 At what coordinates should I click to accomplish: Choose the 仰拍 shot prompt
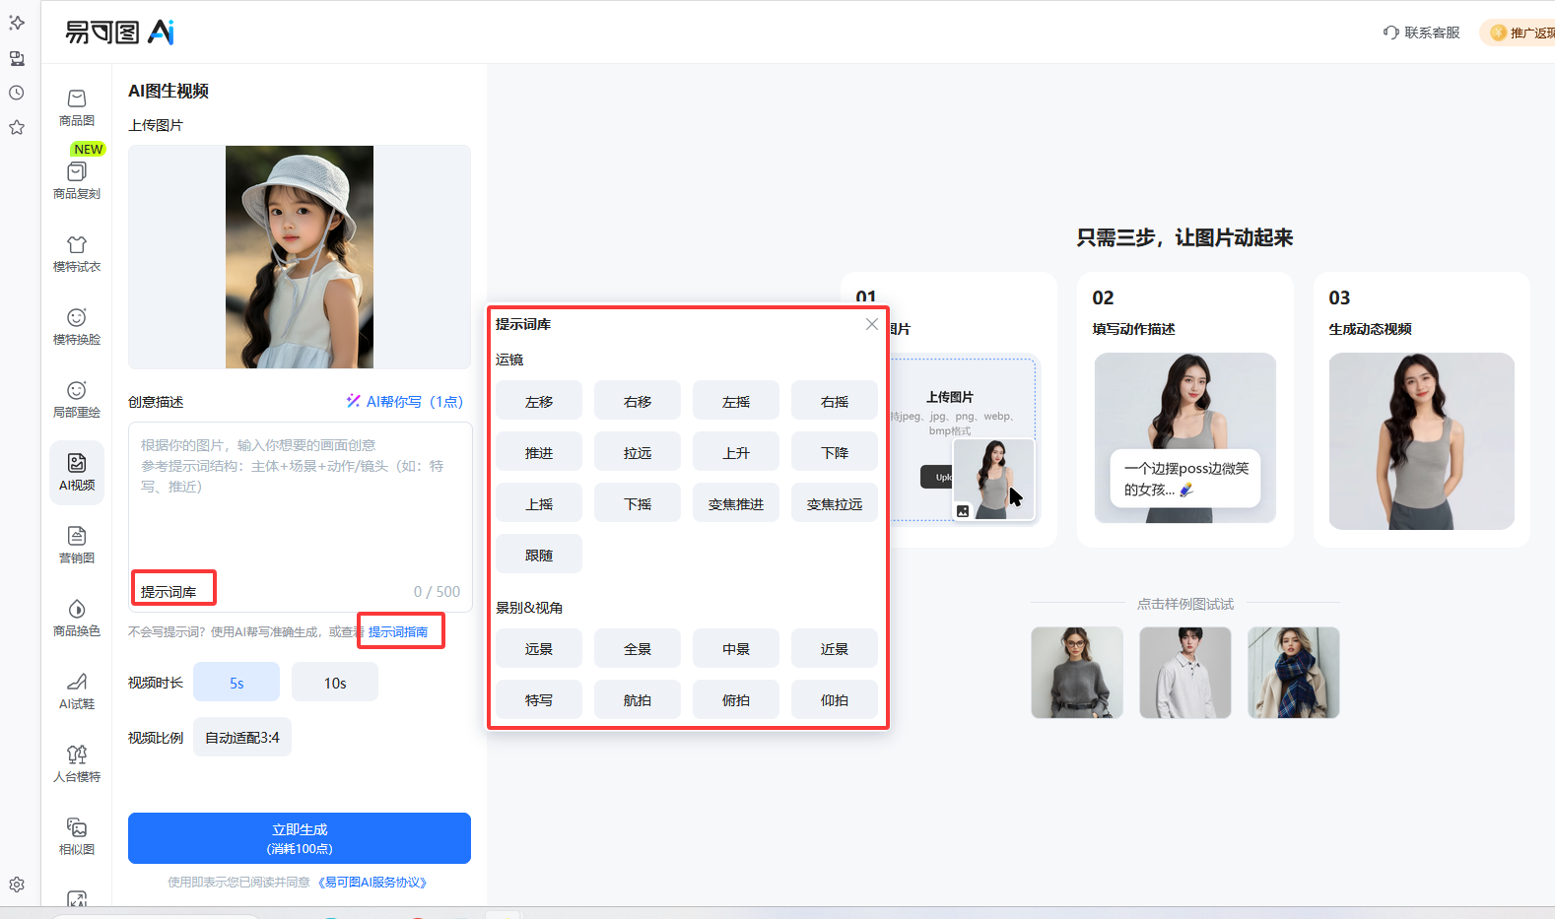(835, 699)
